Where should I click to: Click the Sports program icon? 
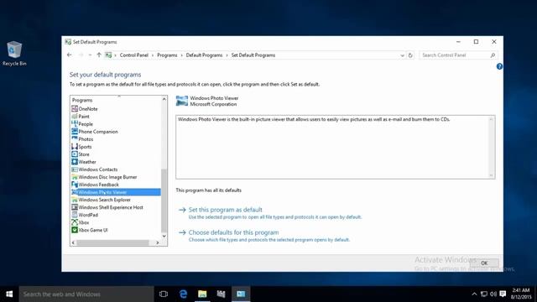(x=75, y=147)
